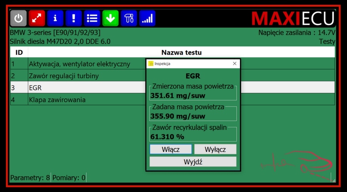Click the Pomiary: 0 status entry
The image size is (347, 192).
click(x=69, y=178)
